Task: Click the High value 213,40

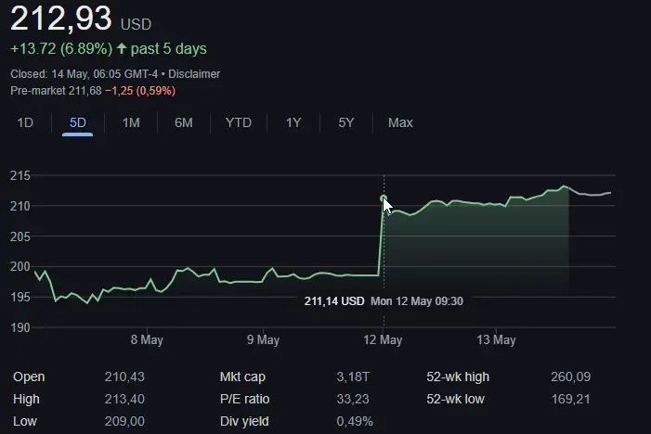Action: [124, 399]
